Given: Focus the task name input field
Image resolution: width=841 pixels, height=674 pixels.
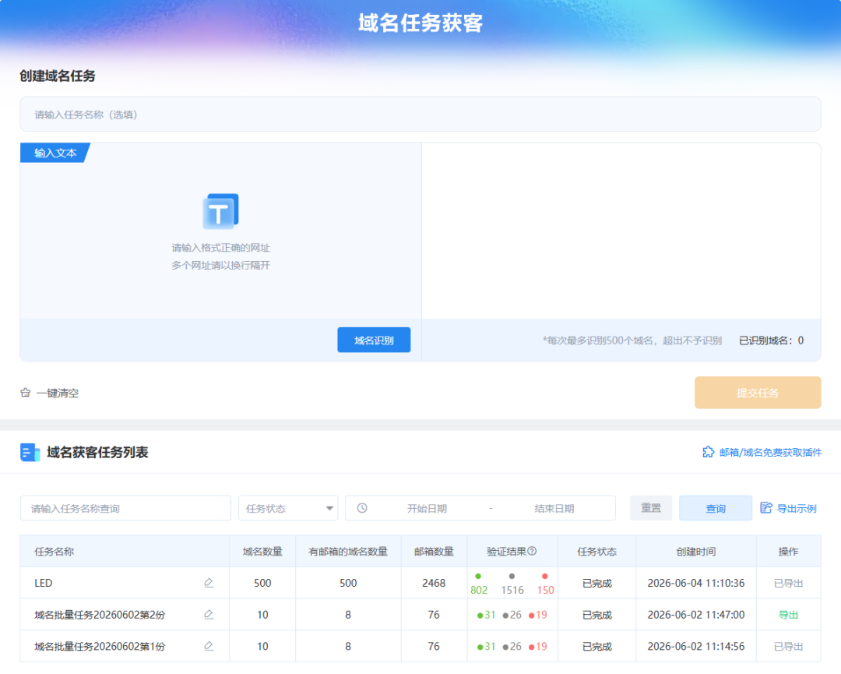Looking at the screenshot, I should point(420,115).
